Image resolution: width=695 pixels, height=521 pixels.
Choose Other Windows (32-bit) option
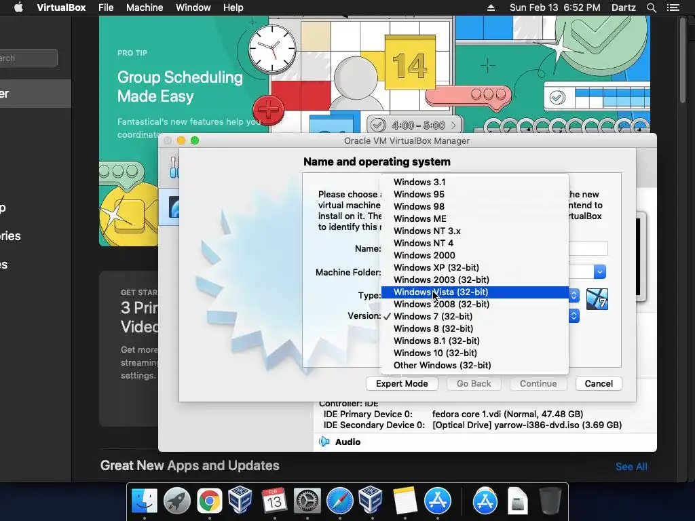(x=474, y=366)
